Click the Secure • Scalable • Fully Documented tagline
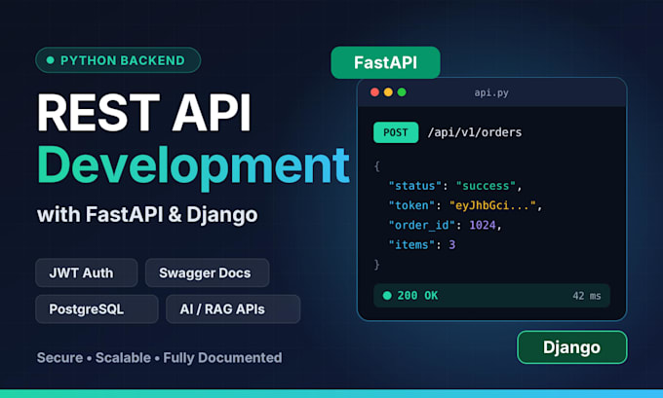Screen dimensions: 663x398 pyautogui.click(x=159, y=358)
